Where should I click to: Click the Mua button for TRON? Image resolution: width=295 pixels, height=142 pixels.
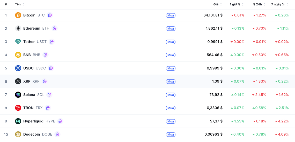click(171, 108)
